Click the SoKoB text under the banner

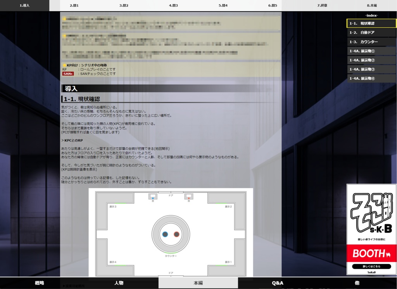click(x=371, y=272)
